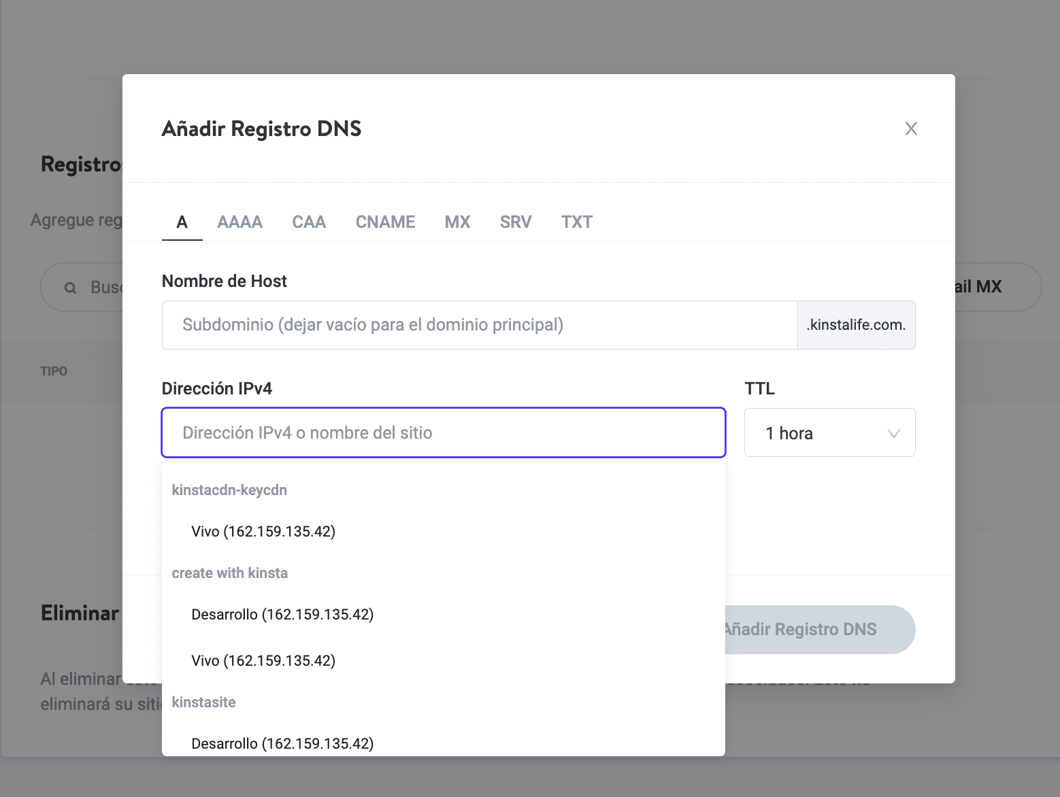Choose Vivo under kinstacdn-keycdn
Image resolution: width=1060 pixels, height=797 pixels.
[x=263, y=531]
